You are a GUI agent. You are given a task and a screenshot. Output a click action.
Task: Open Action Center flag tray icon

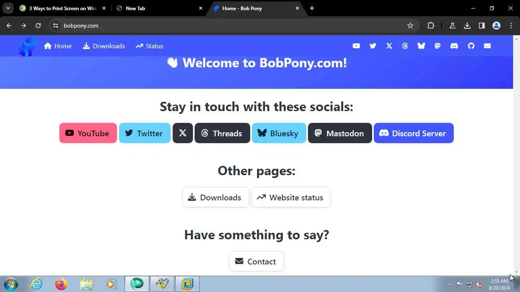459,284
